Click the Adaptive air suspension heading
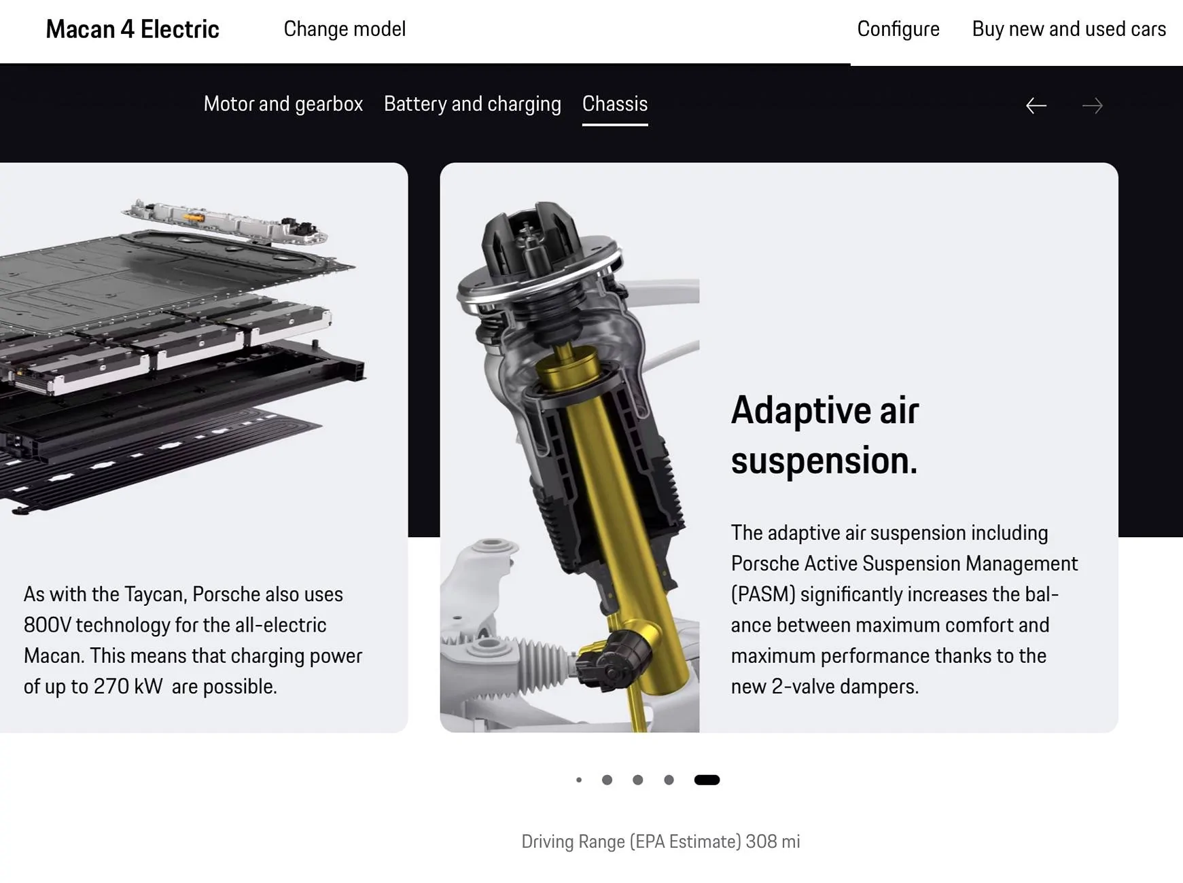 [824, 435]
